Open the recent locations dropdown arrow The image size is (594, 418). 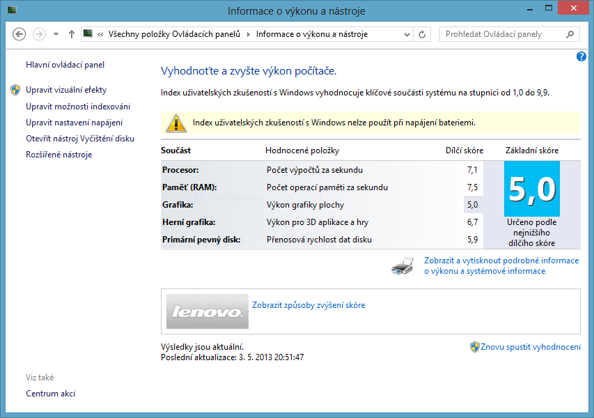click(56, 34)
